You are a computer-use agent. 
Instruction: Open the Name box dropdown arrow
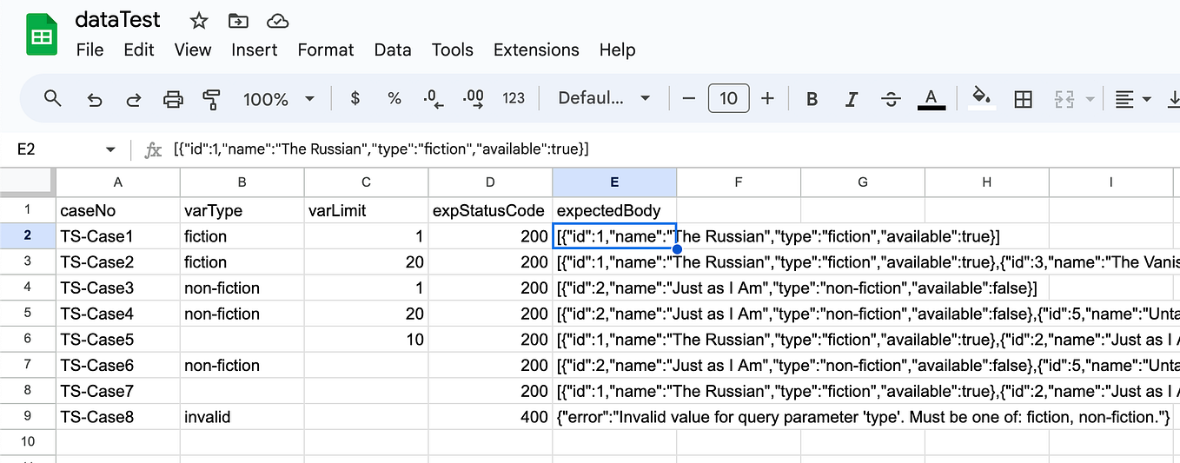click(110, 149)
